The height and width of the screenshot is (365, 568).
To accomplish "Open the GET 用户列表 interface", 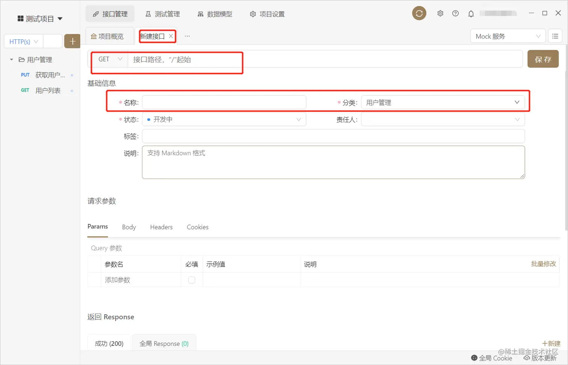I will (x=41, y=90).
